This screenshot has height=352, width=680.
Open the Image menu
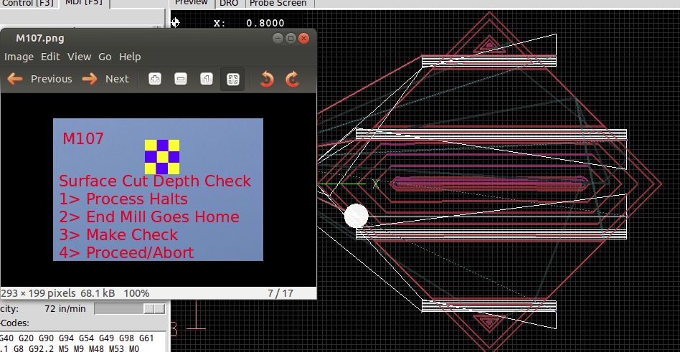point(19,57)
